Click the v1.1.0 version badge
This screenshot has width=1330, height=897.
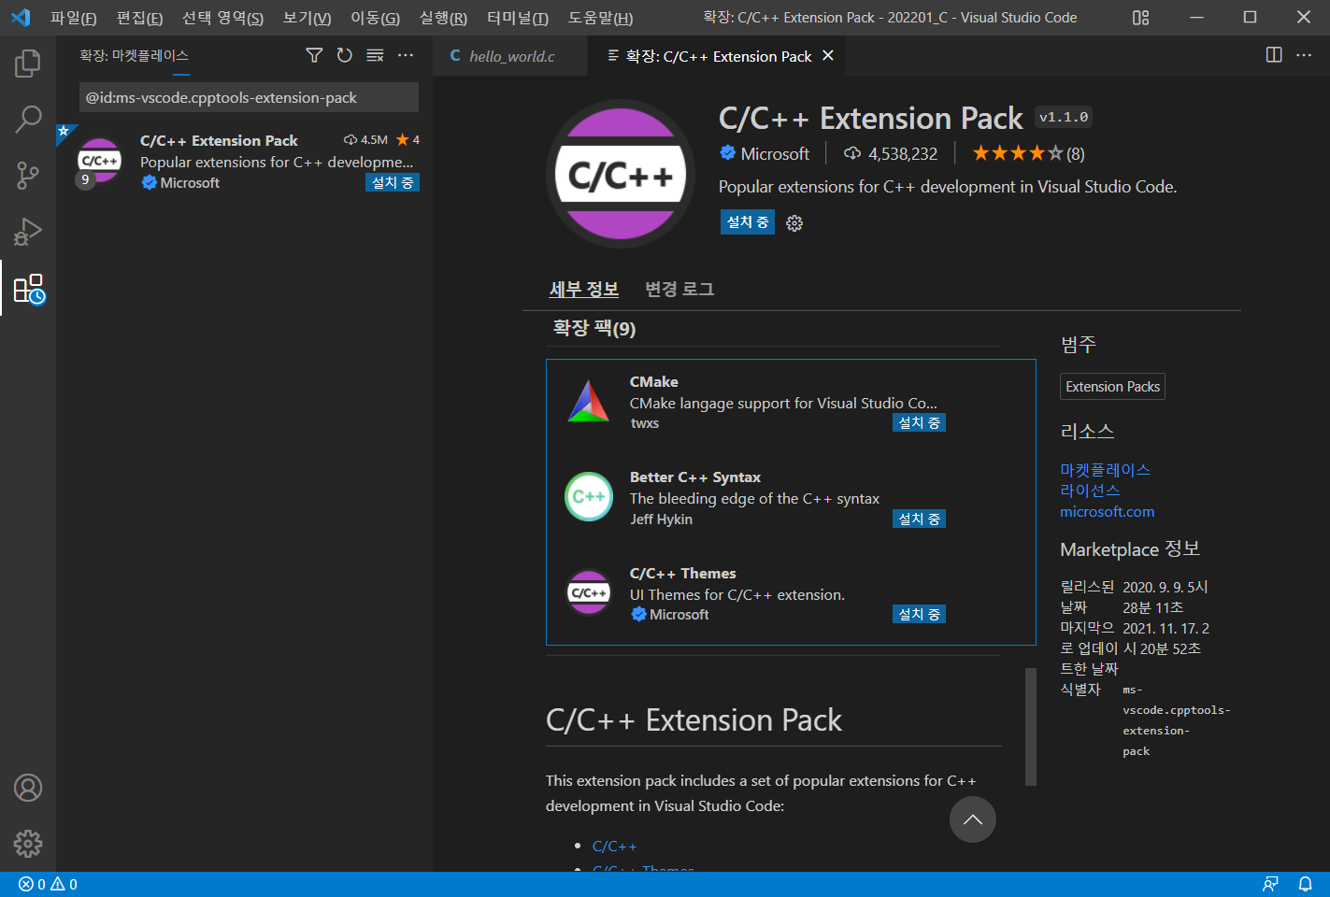(1064, 117)
